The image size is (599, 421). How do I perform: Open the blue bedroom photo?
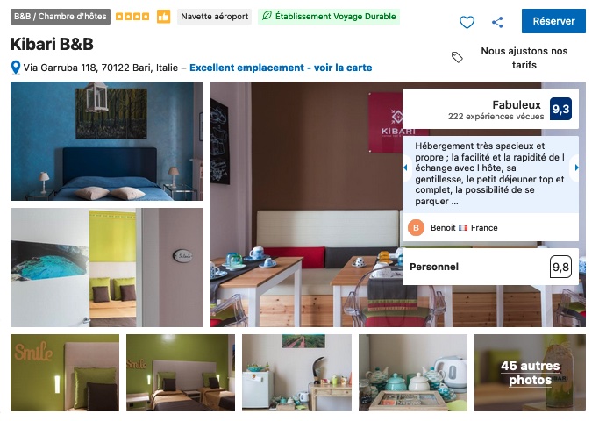107,141
